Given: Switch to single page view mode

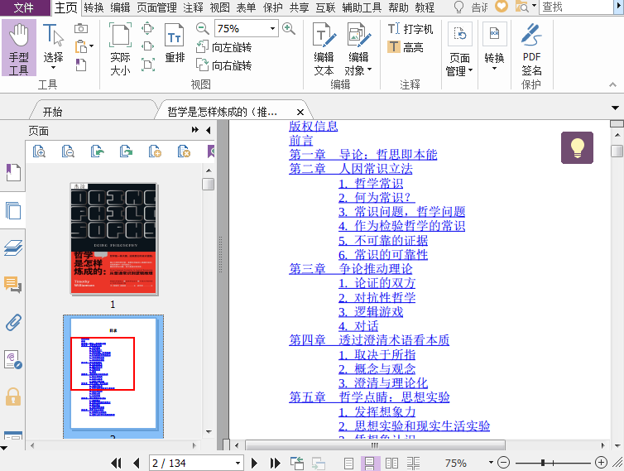Looking at the screenshot, I should click(350, 464).
